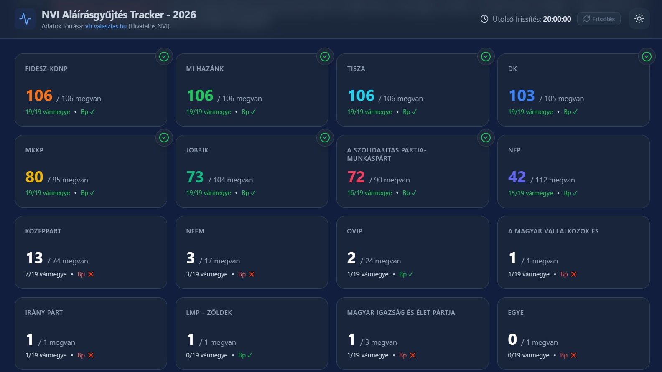Click the checkmark badge on MKKP card
Image resolution: width=662 pixels, height=372 pixels.
coord(164,137)
